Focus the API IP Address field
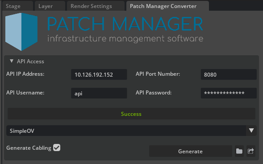Image resolution: width=263 pixels, height=164 pixels. 99,74
